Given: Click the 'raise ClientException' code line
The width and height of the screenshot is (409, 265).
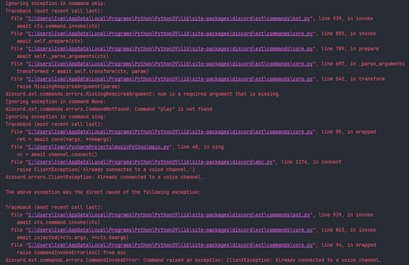Looking at the screenshot, I should click(x=106, y=170).
